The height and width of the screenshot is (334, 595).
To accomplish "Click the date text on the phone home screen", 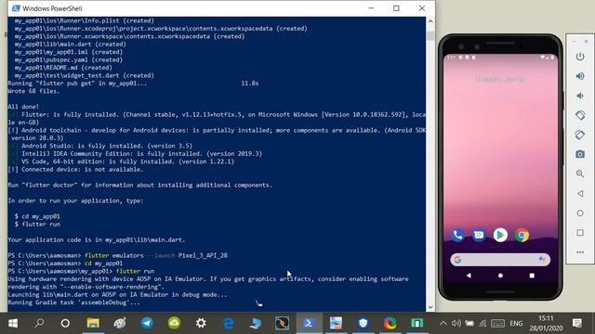I will tap(500, 79).
